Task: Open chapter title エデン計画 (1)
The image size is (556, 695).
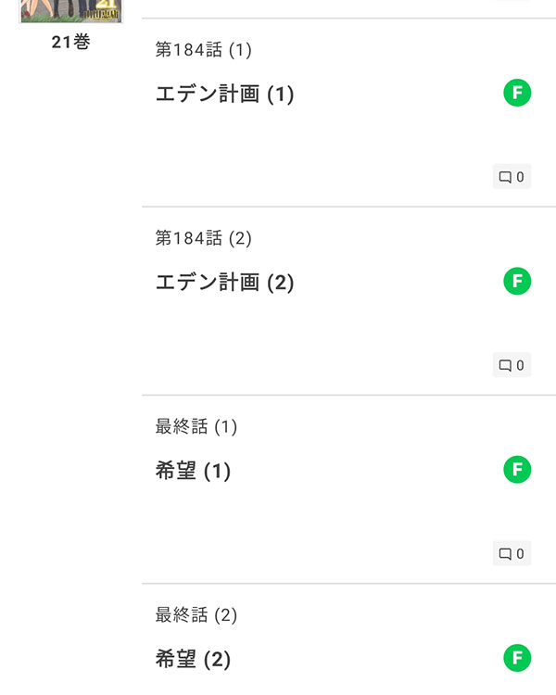Action: (224, 94)
